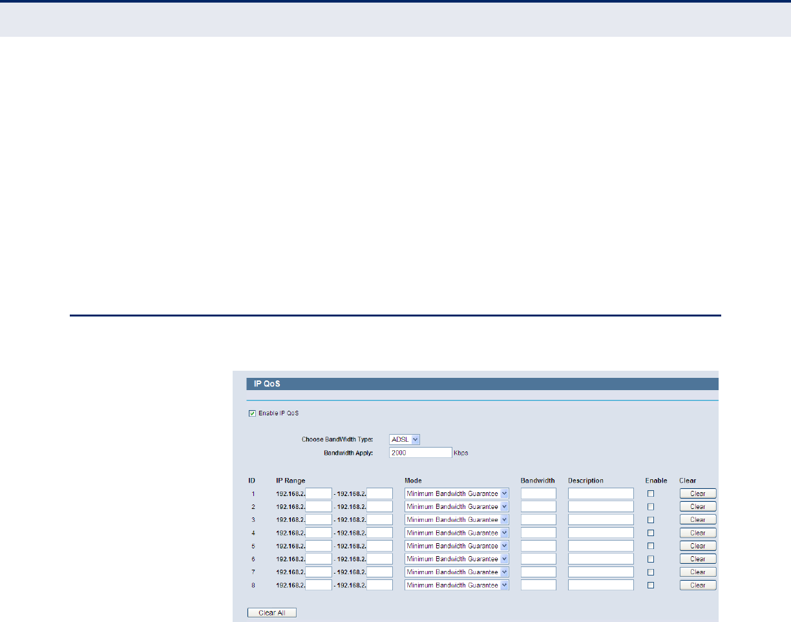Click the Clear button for rule ID 7
The image size is (791, 622).
pos(697,572)
